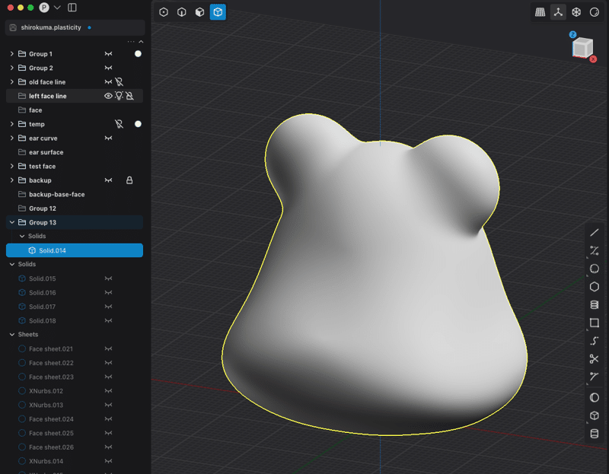Expand the test face group

[x=11, y=166]
